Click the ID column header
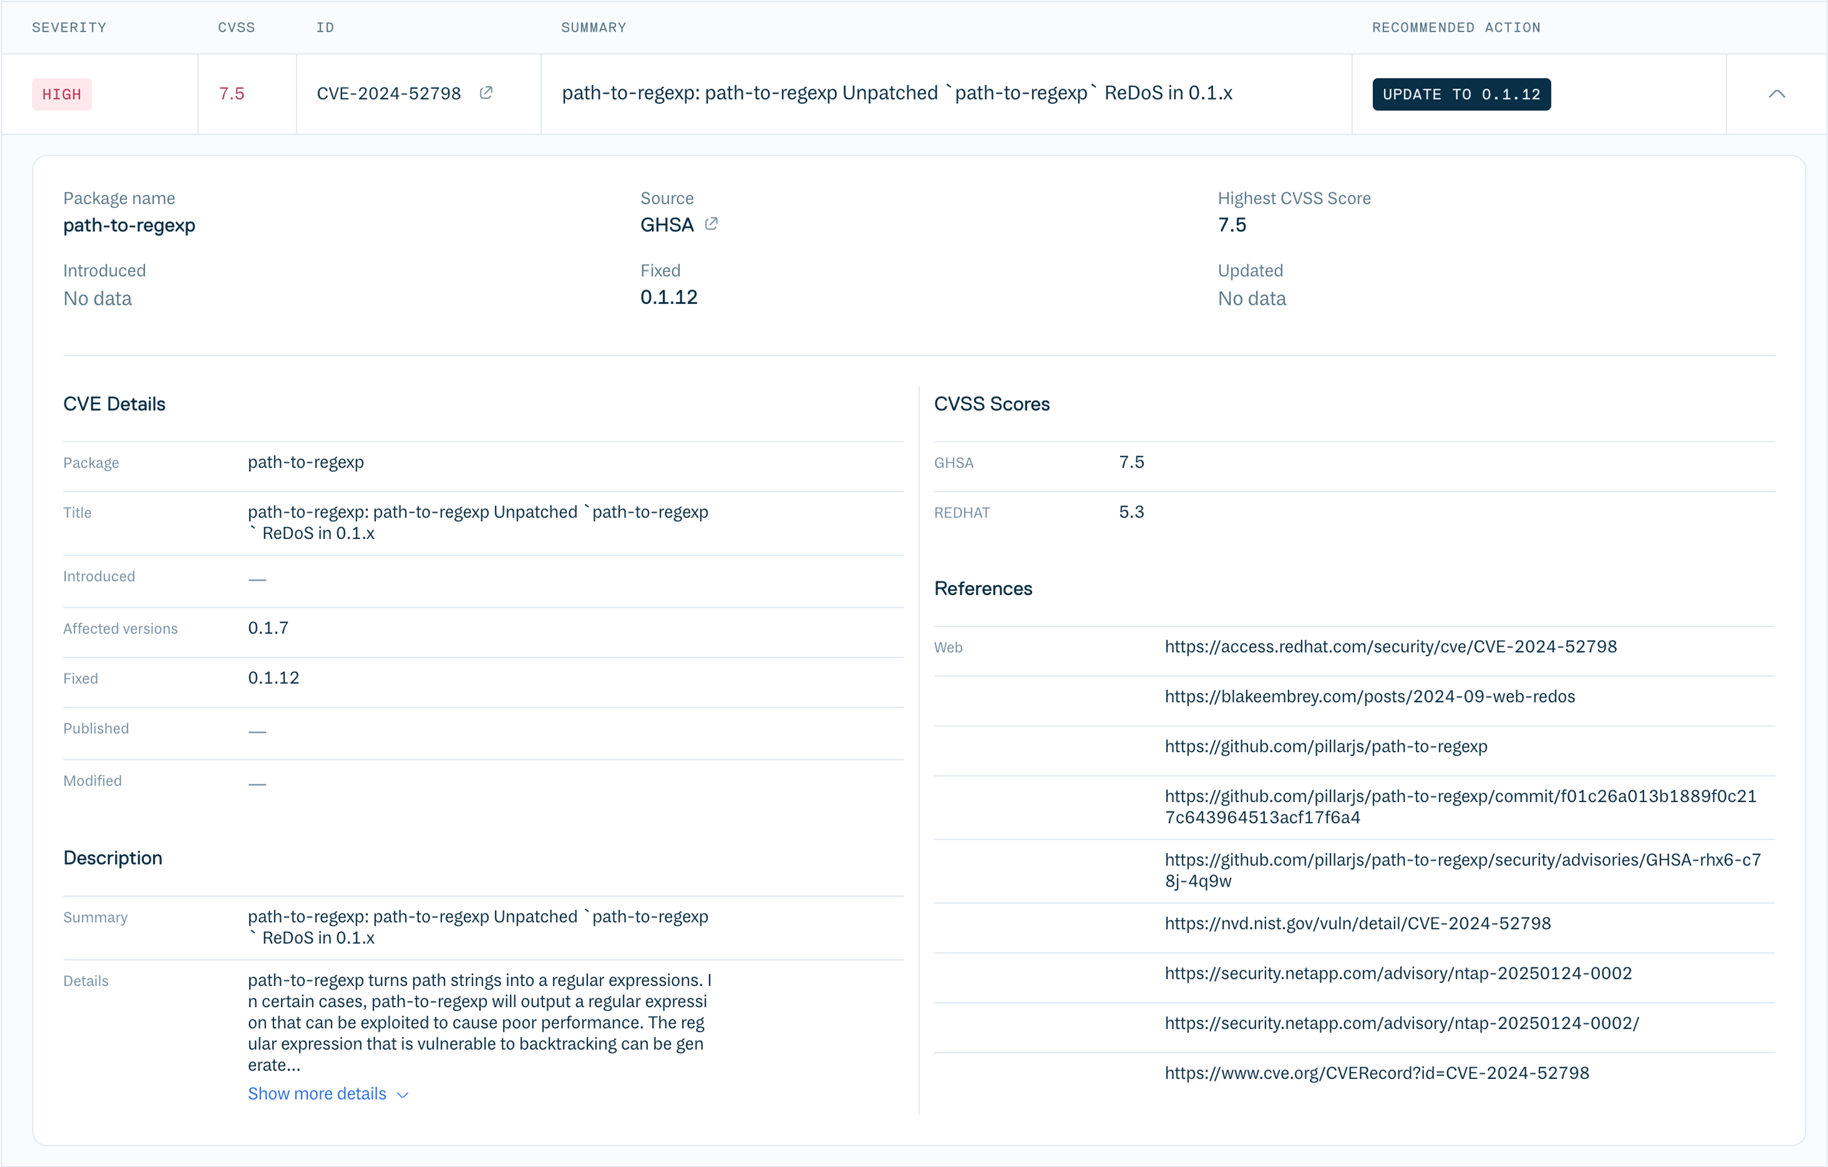Image resolution: width=1828 pixels, height=1167 pixels. click(x=325, y=27)
